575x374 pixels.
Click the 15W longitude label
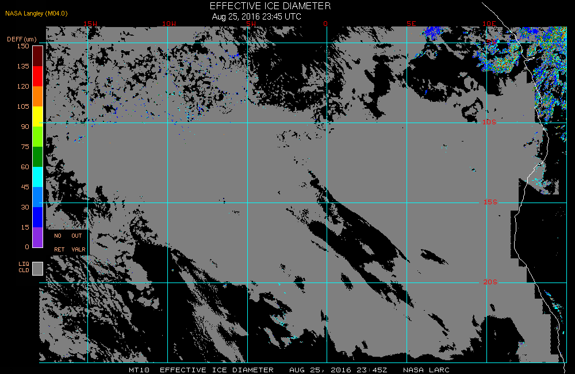[x=90, y=24]
